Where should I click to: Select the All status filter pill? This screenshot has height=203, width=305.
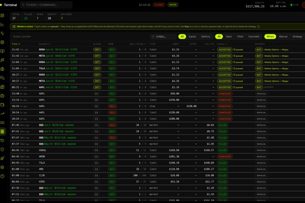point(219,36)
